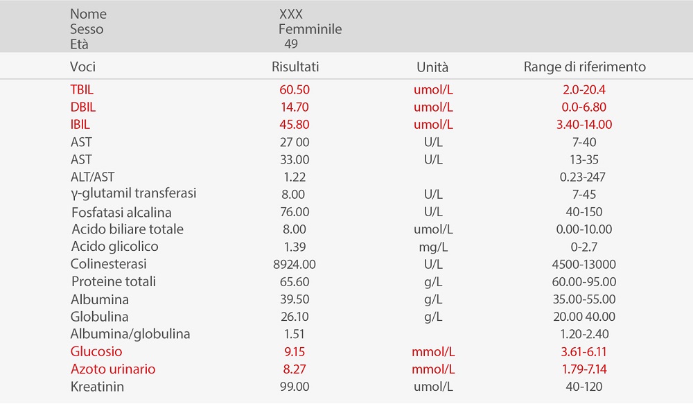Screen dimensions: 693x404
Task: Select the Azoto urinario row label
Action: (x=113, y=369)
